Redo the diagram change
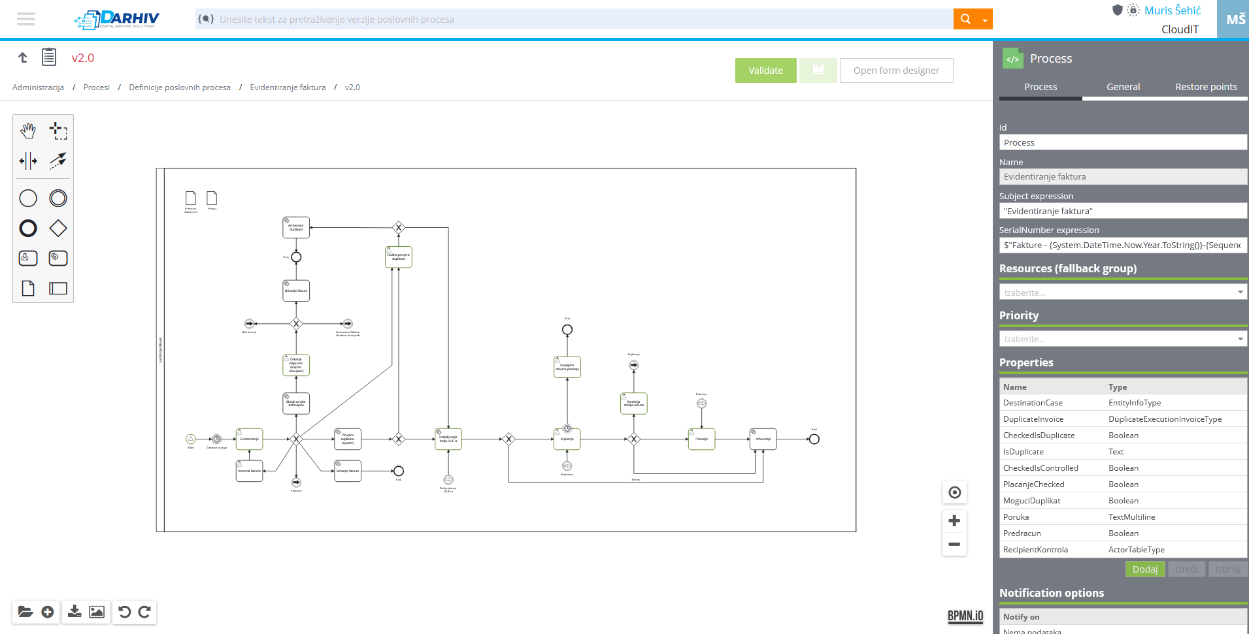Image resolution: width=1249 pixels, height=634 pixels. point(145,612)
